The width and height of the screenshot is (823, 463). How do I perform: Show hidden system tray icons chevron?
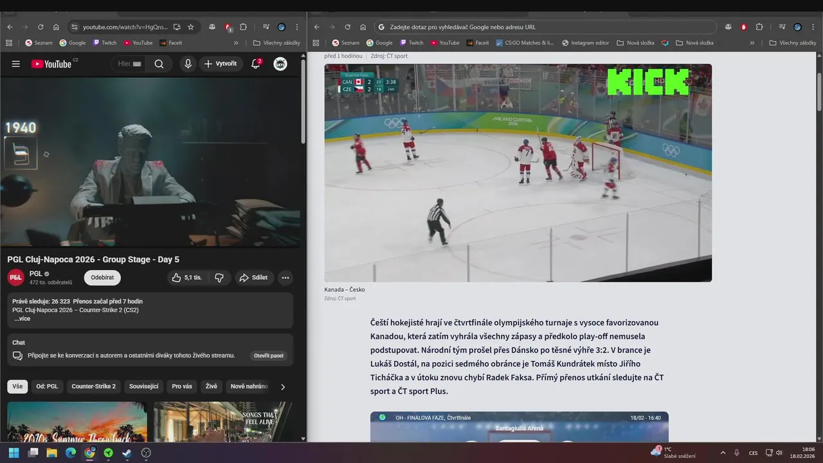723,453
